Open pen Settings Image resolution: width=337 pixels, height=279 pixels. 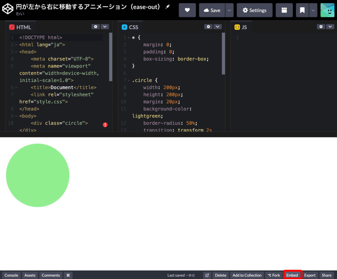(254, 10)
